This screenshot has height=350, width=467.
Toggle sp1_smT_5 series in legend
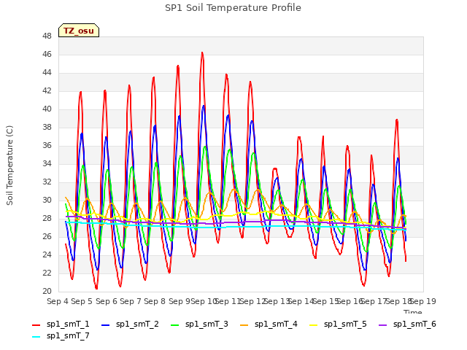click(338, 324)
